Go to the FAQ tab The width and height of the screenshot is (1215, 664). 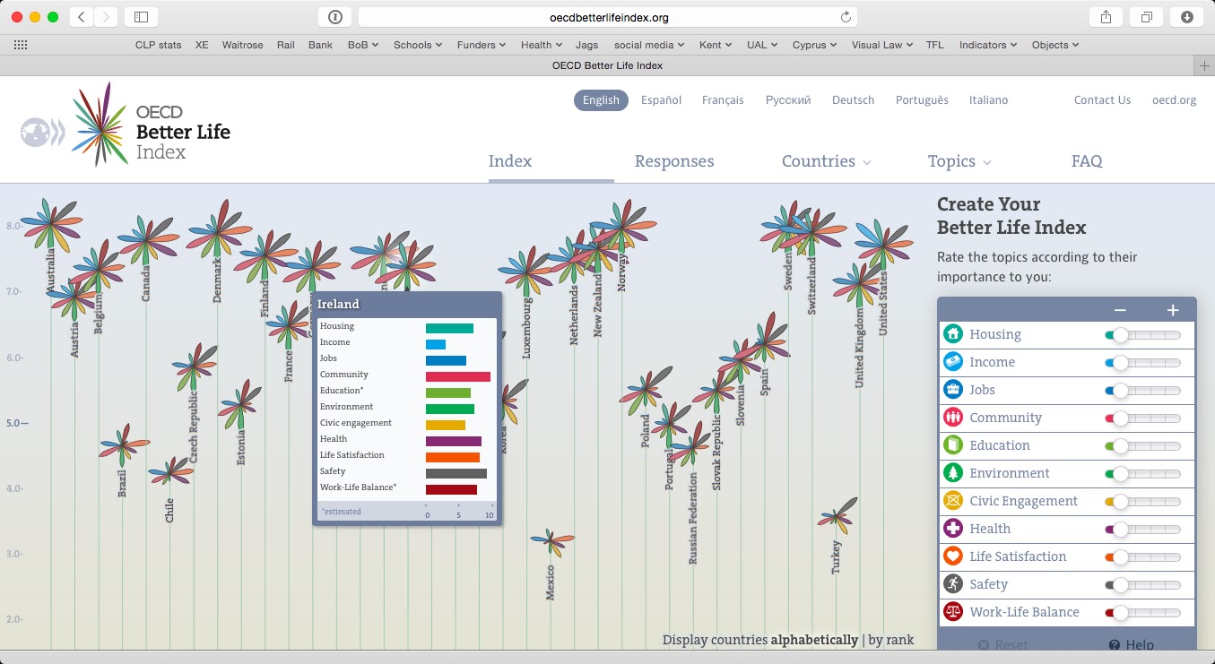click(1086, 162)
